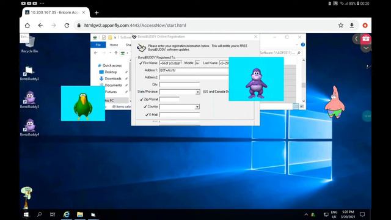The width and height of the screenshot is (391, 220).
Task: Click the browser home icon
Action: tap(27, 26)
